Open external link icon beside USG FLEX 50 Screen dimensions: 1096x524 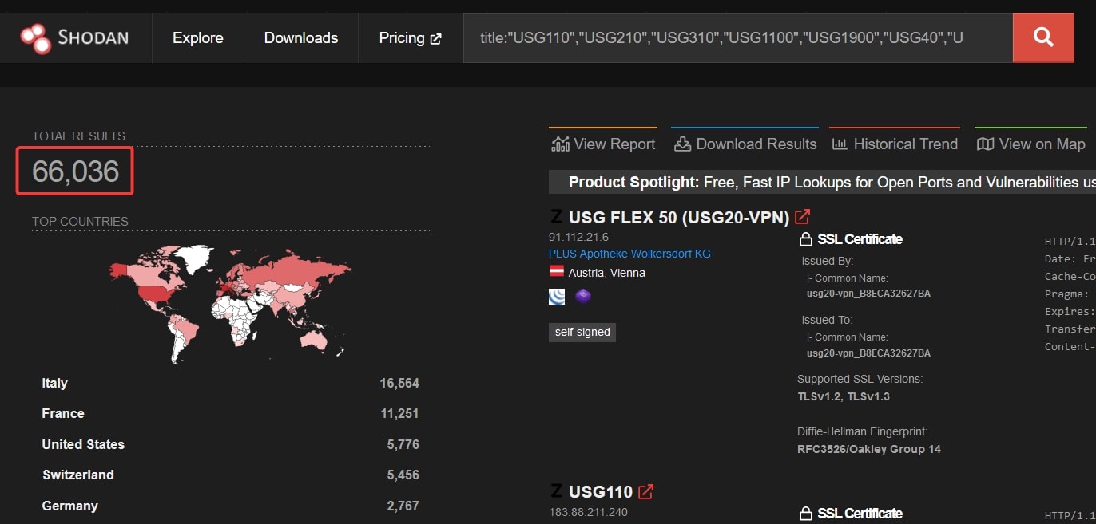point(803,216)
